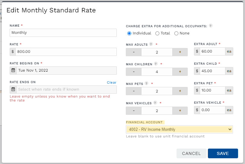
Task: Select the Total radio option
Action: pyautogui.click(x=157, y=33)
